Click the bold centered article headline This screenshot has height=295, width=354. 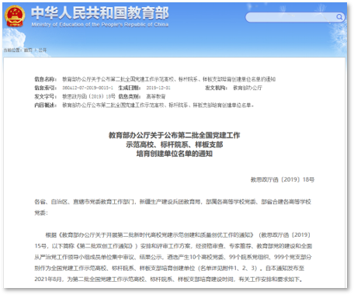[x=175, y=144]
